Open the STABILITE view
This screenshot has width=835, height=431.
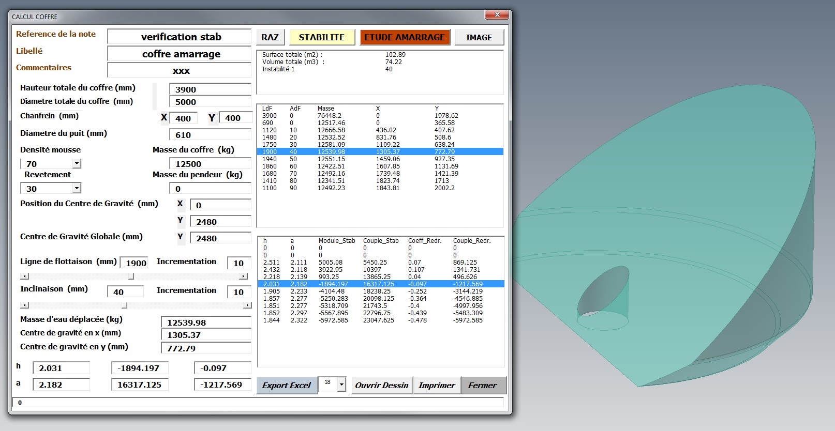pos(321,37)
